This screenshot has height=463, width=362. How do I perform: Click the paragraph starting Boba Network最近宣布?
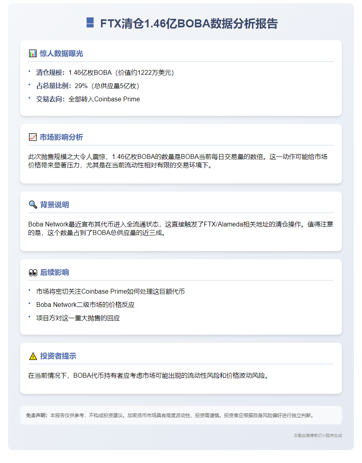pyautogui.click(x=181, y=228)
